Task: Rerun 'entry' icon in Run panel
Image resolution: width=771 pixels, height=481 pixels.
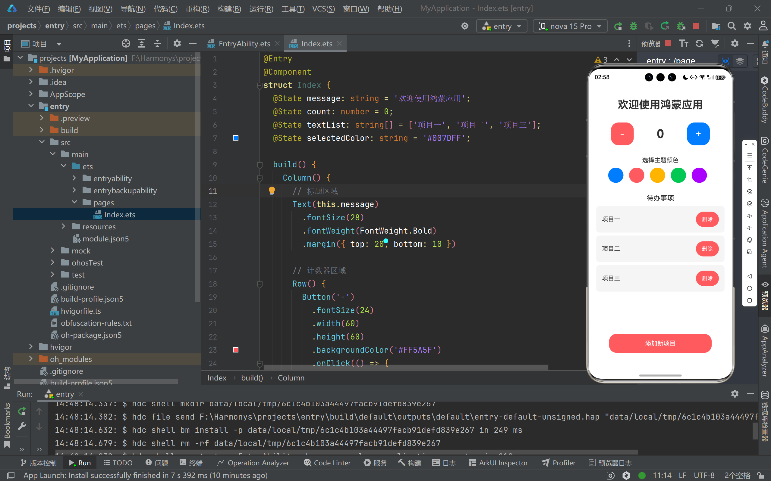Action: [x=22, y=411]
